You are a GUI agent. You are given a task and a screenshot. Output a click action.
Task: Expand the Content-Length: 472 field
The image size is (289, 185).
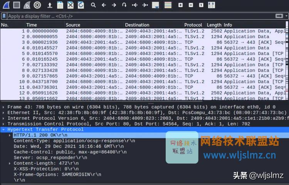[x=10, y=163]
